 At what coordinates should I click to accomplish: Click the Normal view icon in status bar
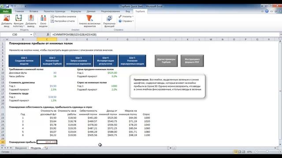click(x=235, y=152)
